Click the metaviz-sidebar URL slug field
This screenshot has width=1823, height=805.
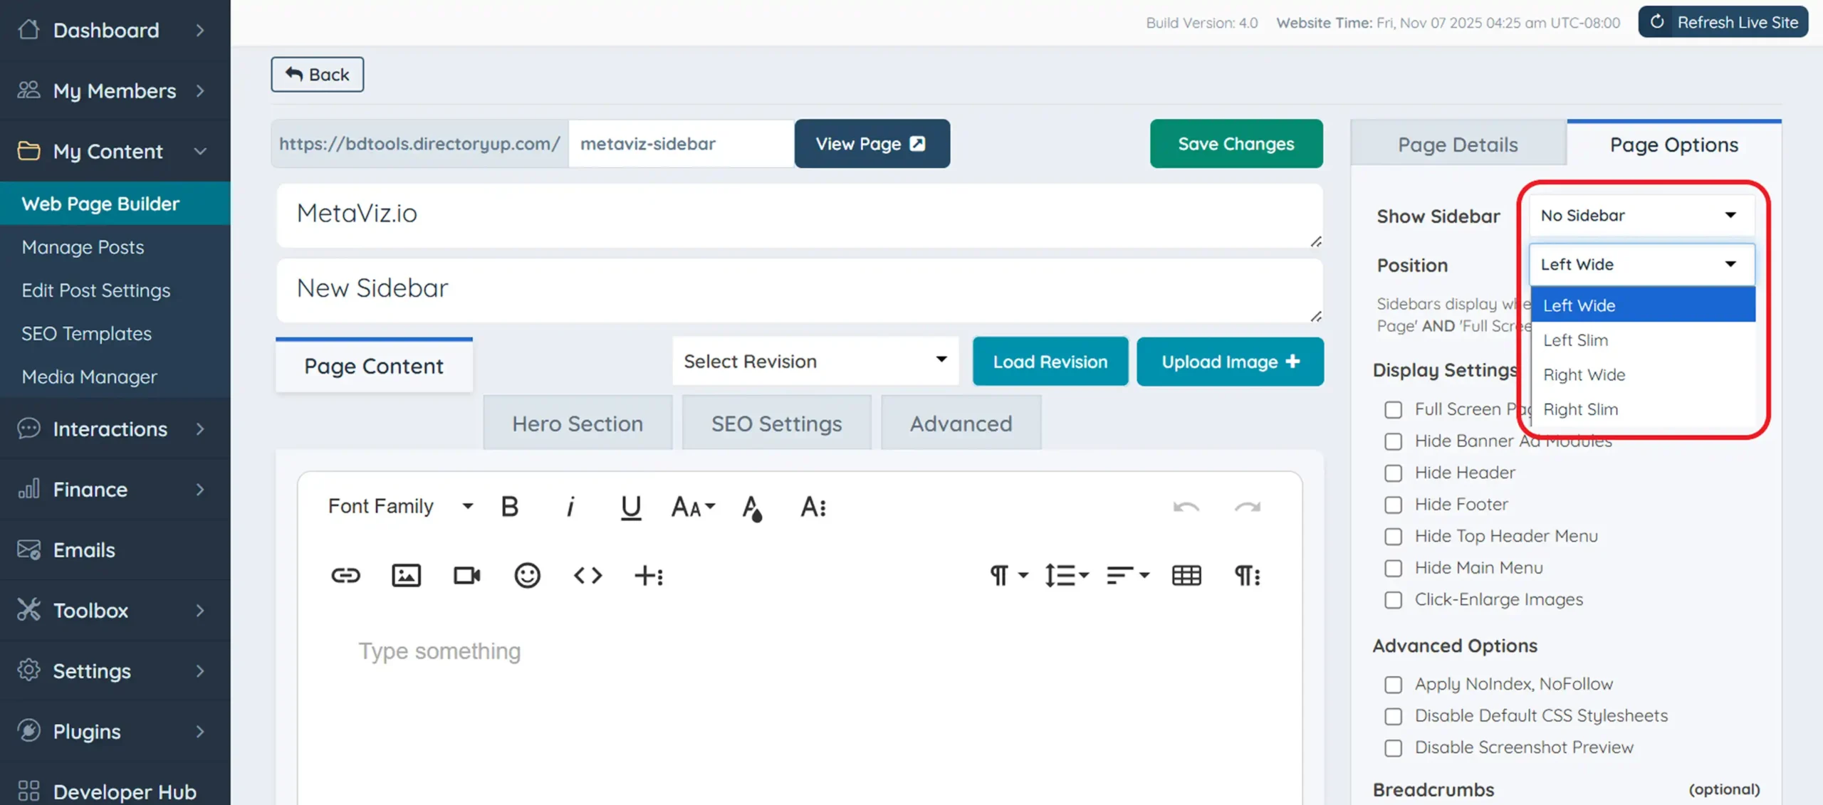680,143
